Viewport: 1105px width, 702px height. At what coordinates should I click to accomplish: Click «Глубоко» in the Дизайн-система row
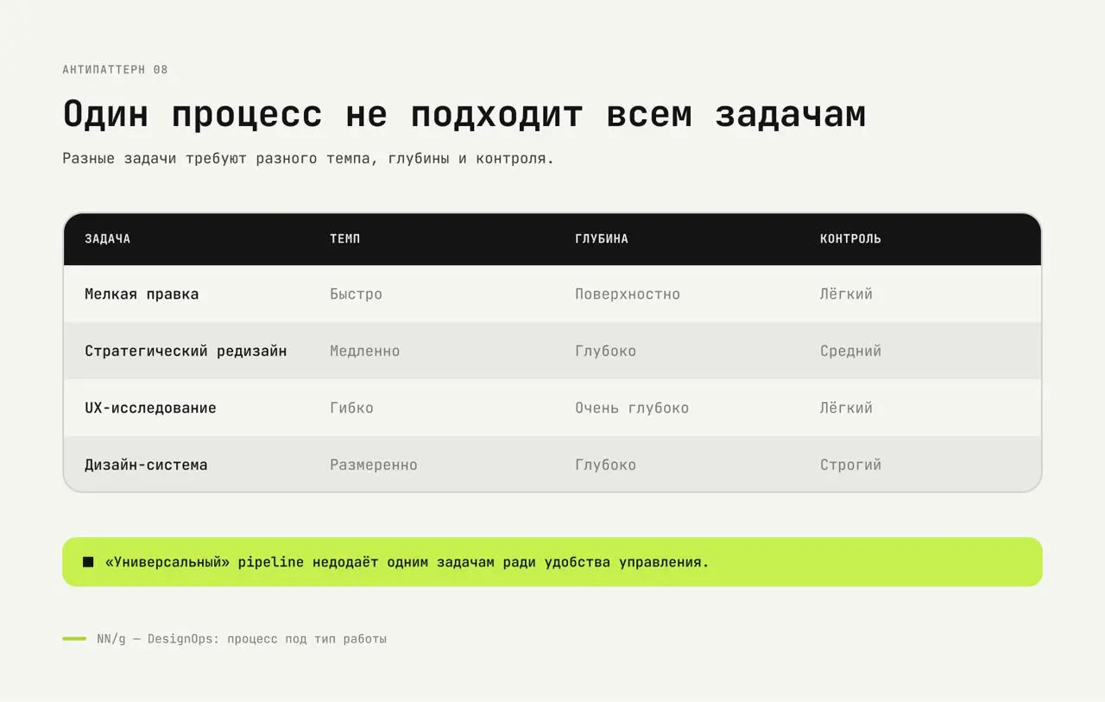[x=605, y=465]
